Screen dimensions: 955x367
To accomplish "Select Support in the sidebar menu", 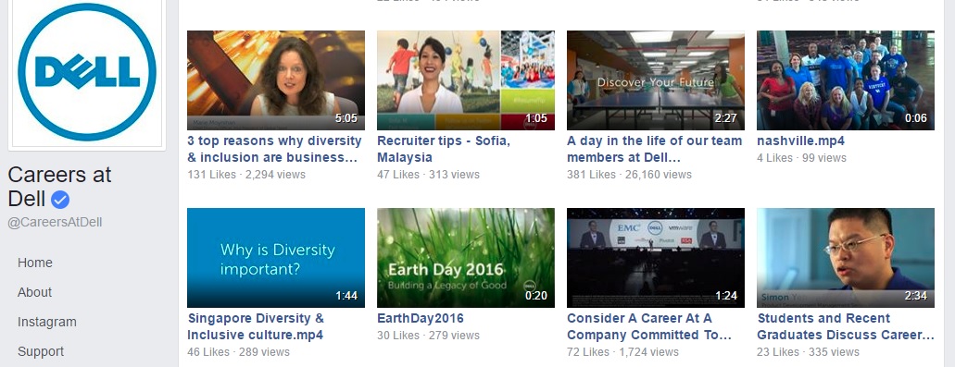I will [40, 351].
